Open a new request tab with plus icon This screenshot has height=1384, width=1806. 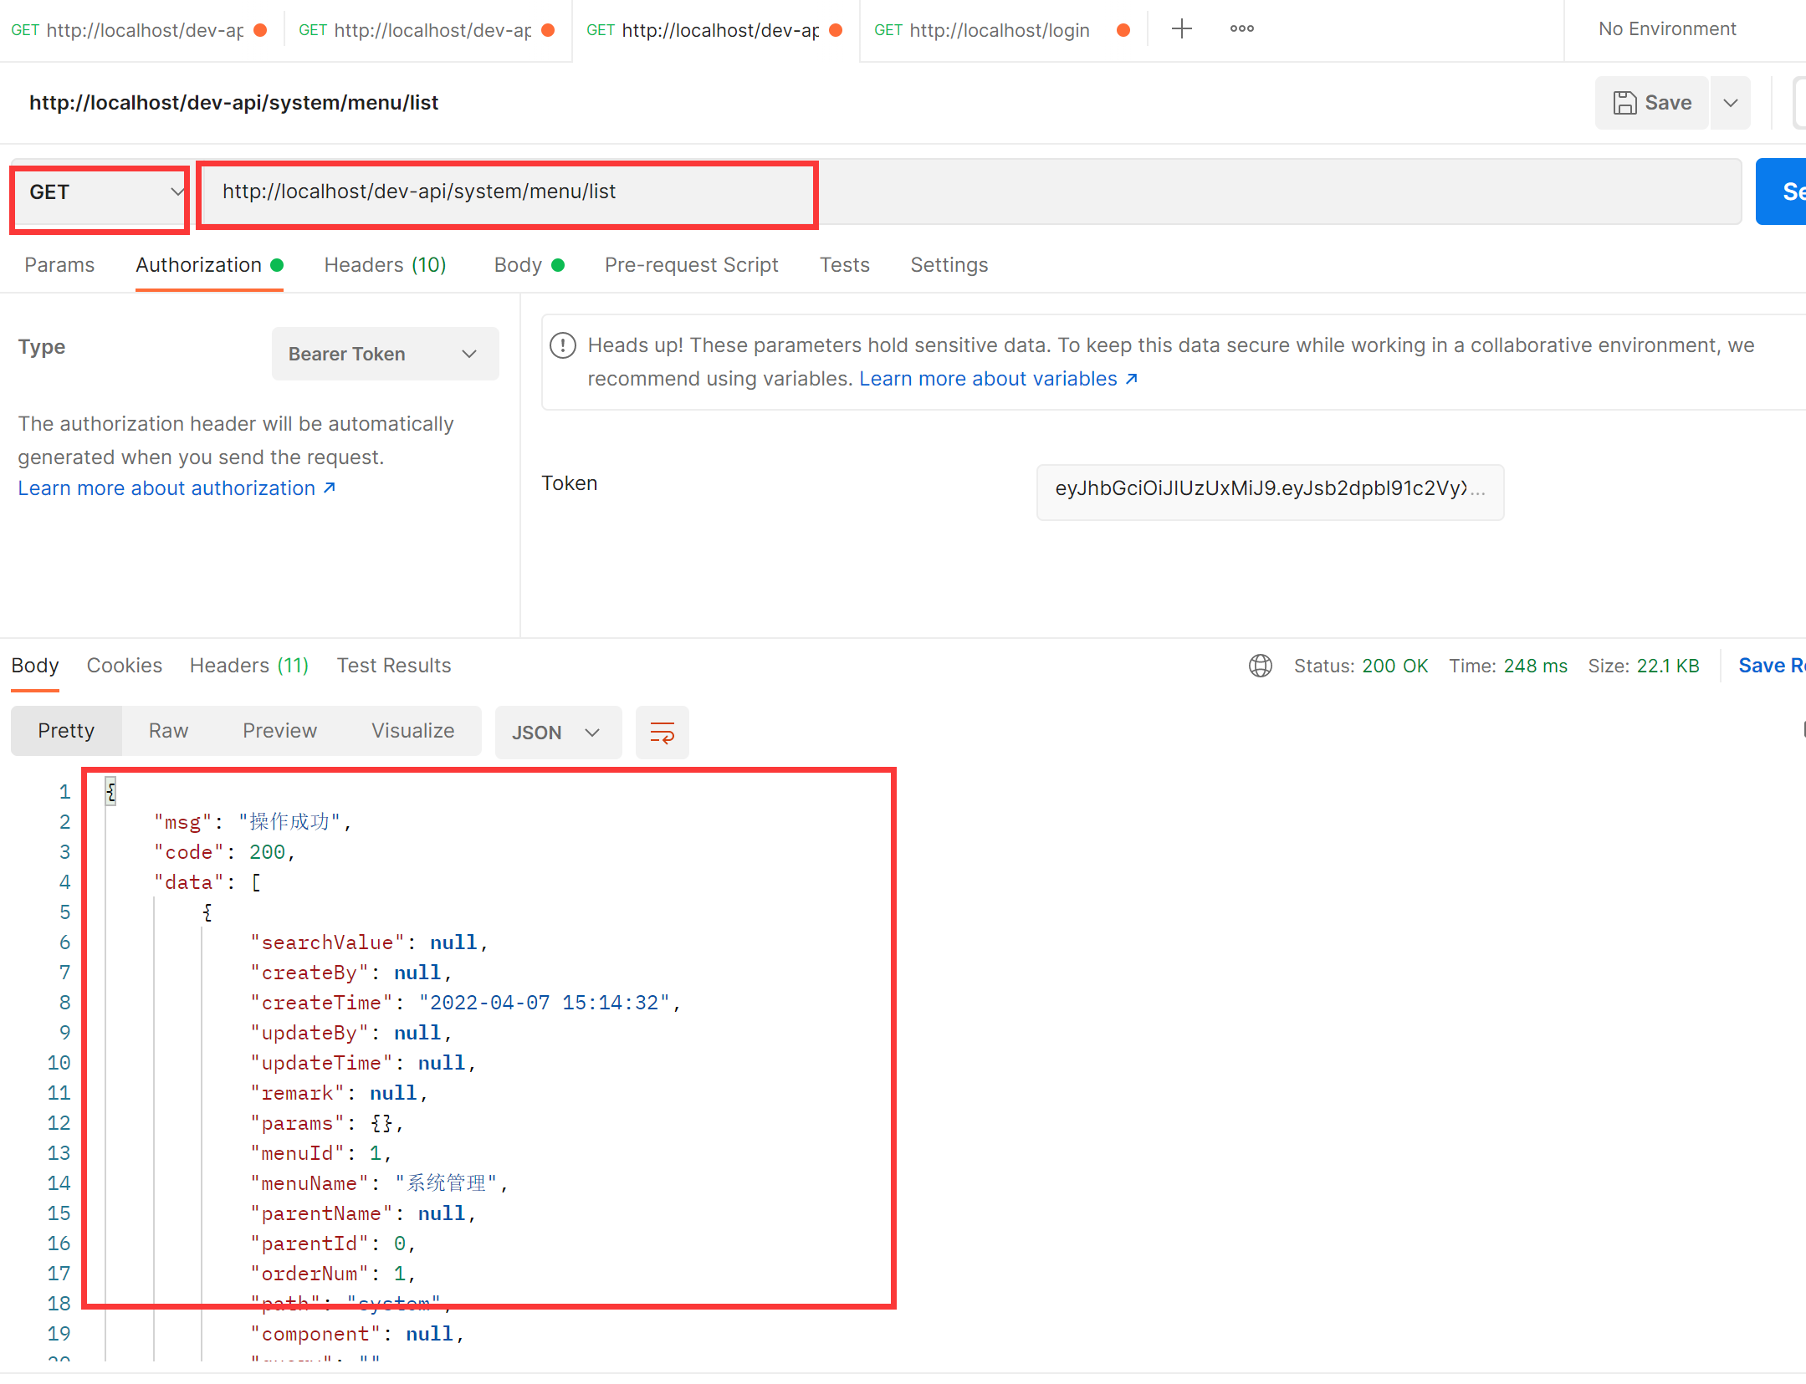(x=1181, y=28)
